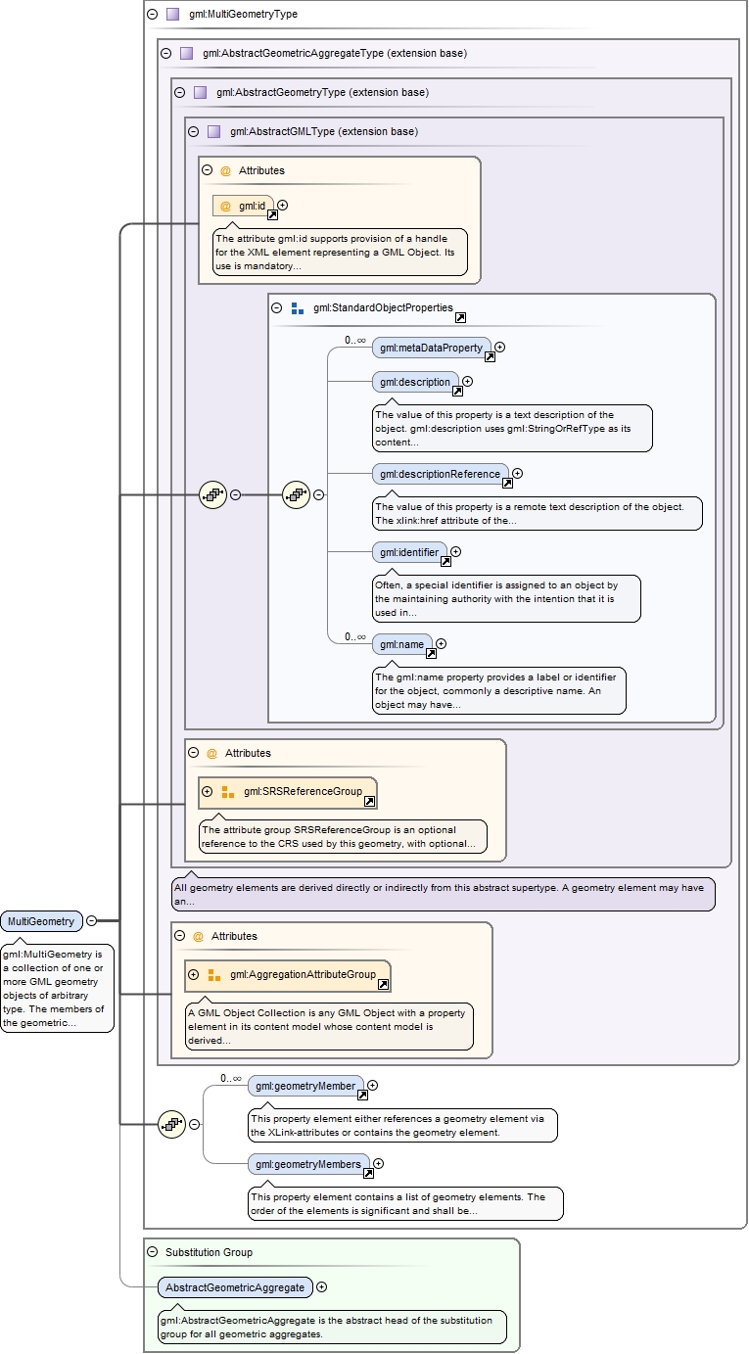Viewport: 749px width, 1354px height.
Task: Click the 'Substitution Group' header label
Action: click(x=209, y=1252)
